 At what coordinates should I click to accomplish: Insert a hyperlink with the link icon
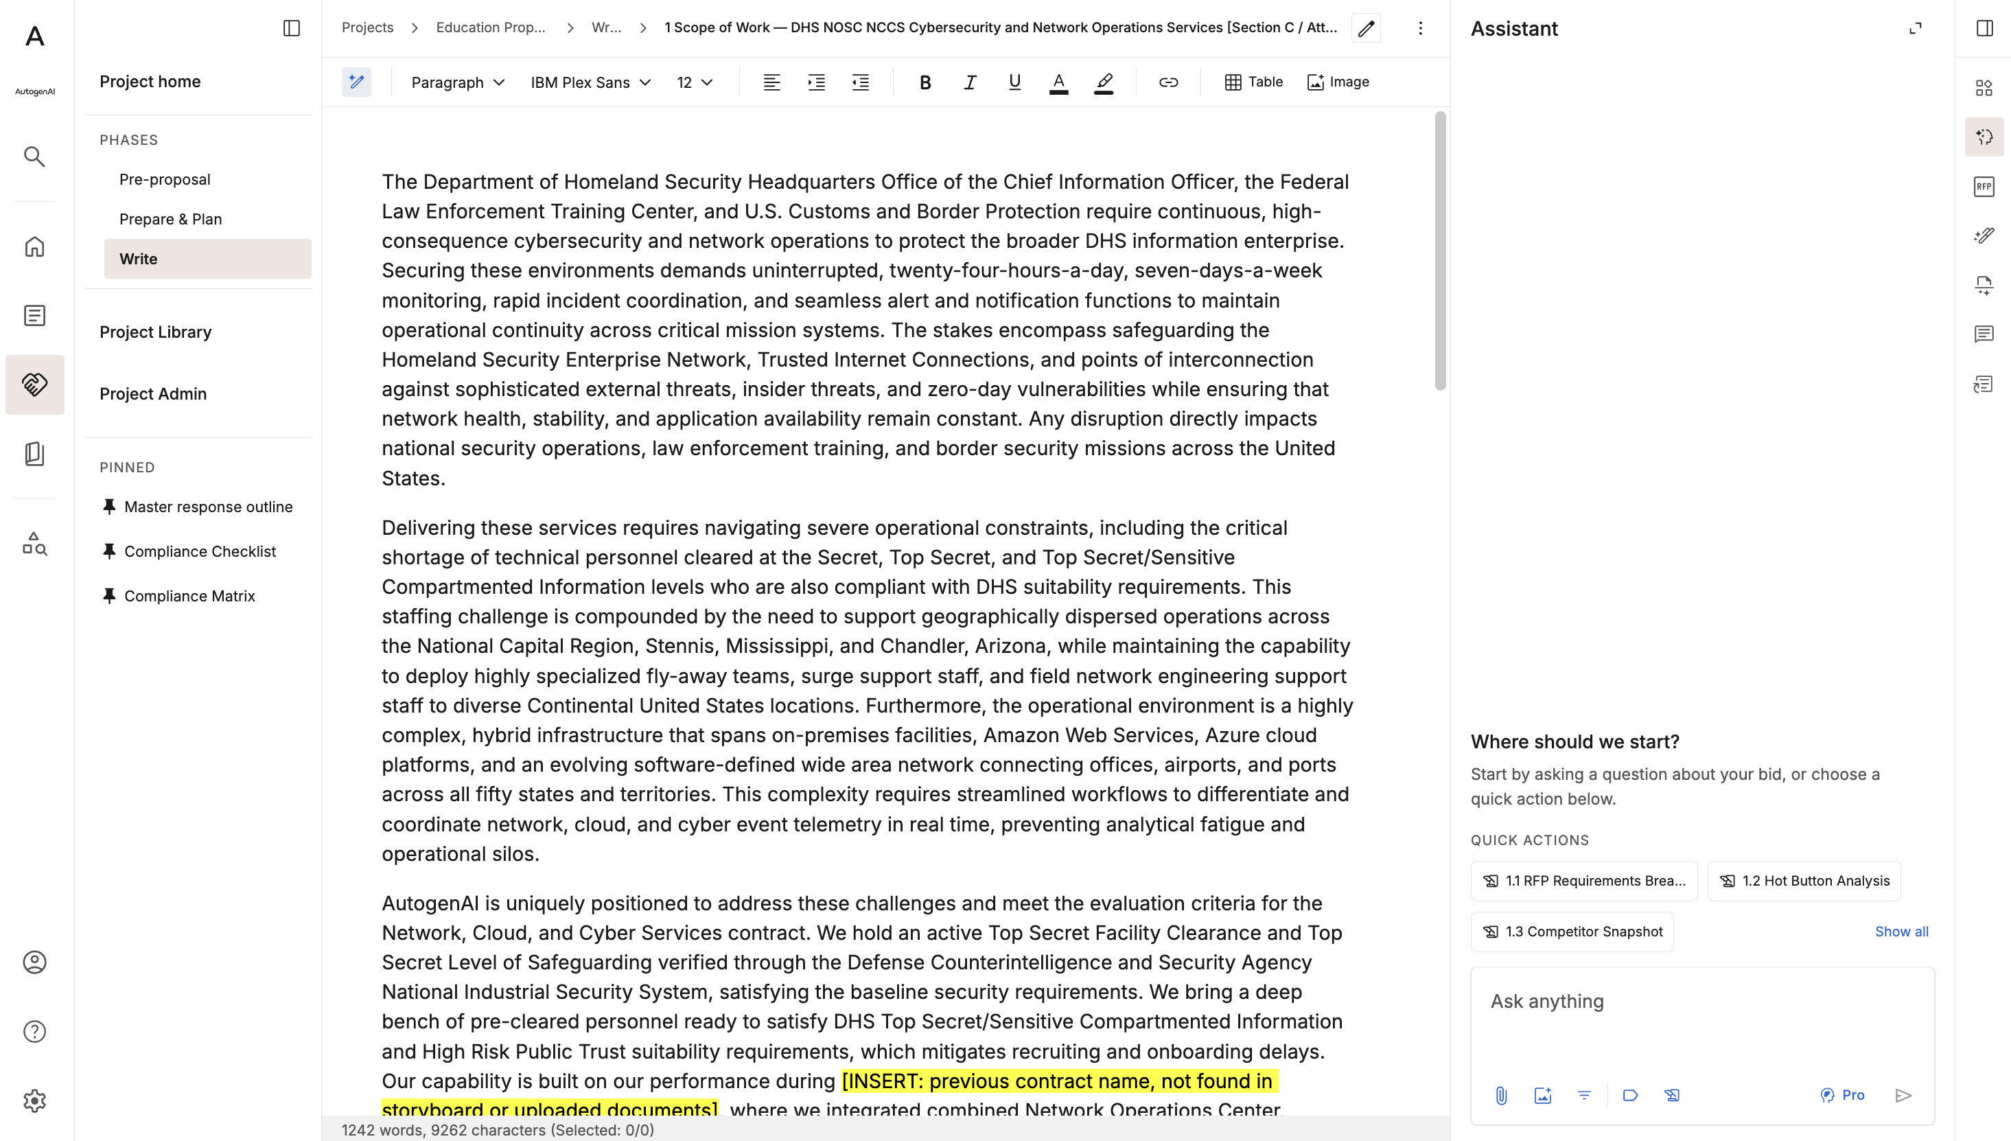coord(1168,82)
